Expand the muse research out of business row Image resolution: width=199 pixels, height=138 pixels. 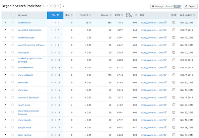[5, 112]
